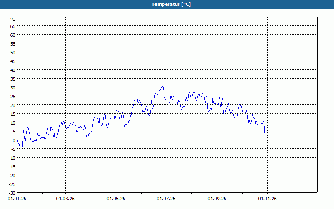Select the 55 value on temperature axis
This screenshot has height=209, width=334.
(13, 44)
